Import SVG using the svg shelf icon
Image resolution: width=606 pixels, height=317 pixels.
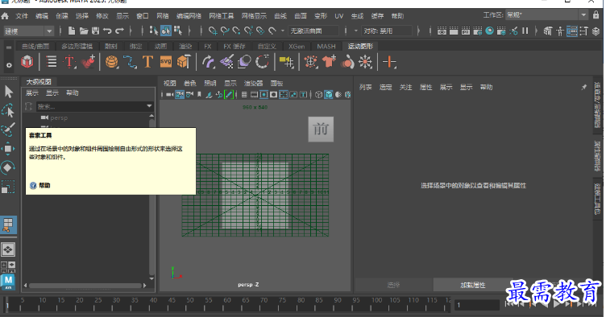pos(166,62)
